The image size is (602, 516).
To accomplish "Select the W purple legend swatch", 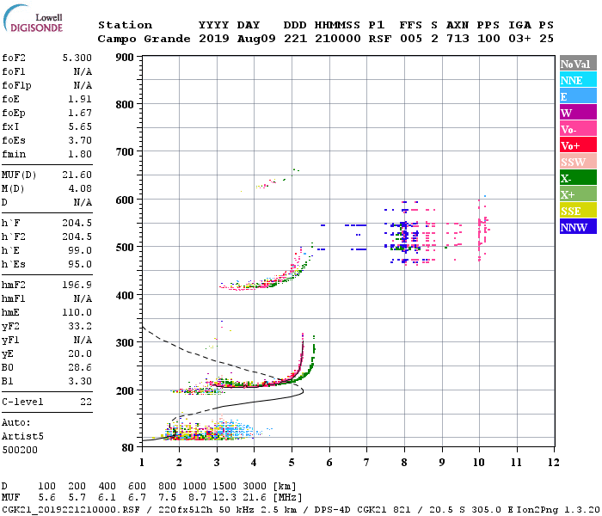I will click(578, 113).
